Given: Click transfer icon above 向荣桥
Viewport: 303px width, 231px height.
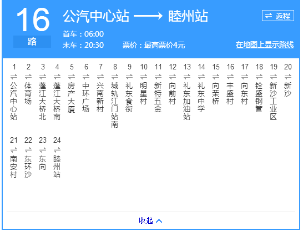Looking at the screenshot, I should [216, 77].
